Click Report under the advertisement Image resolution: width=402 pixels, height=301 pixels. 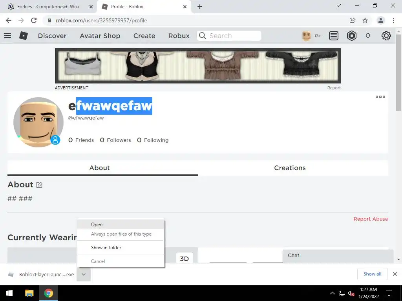(334, 88)
